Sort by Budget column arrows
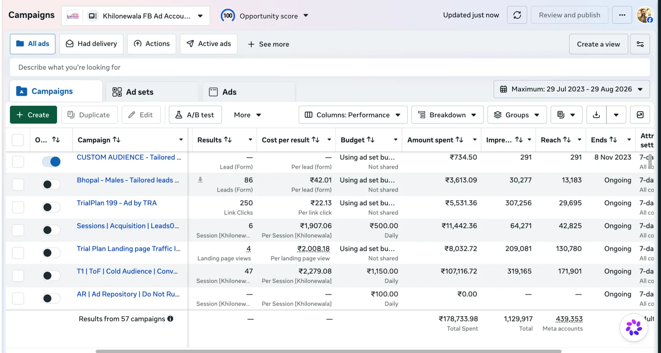The width and height of the screenshot is (661, 353). click(371, 140)
